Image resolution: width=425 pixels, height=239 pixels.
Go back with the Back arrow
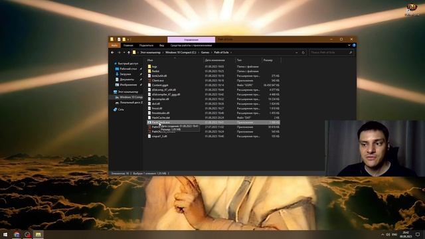coord(112,52)
